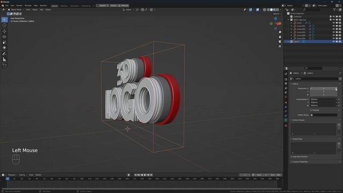343x193 pixels.
Task: Select the 3D Cursor tool
Action: [4, 25]
